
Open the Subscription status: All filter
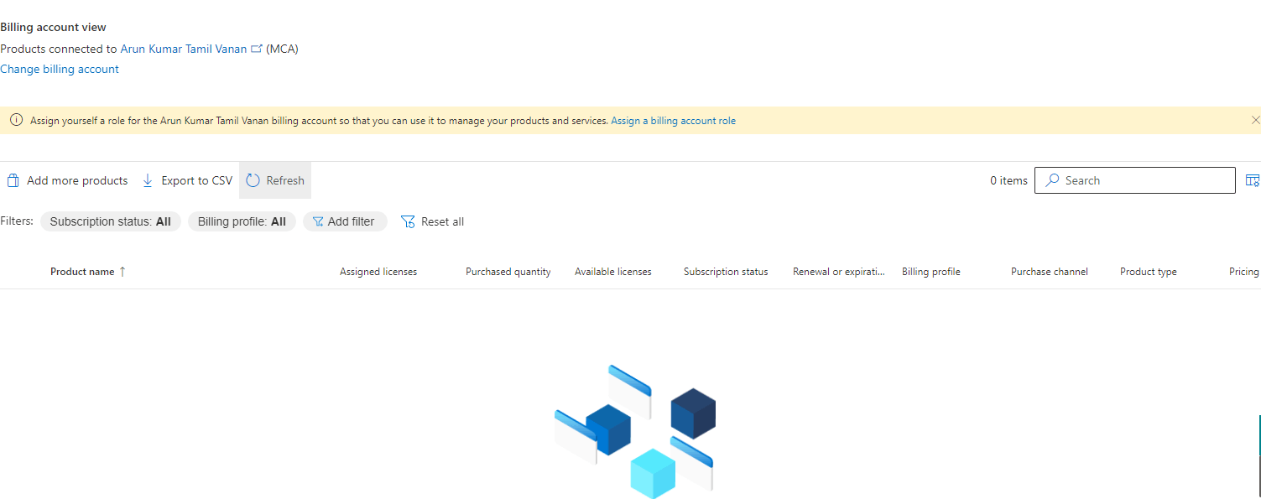(111, 221)
